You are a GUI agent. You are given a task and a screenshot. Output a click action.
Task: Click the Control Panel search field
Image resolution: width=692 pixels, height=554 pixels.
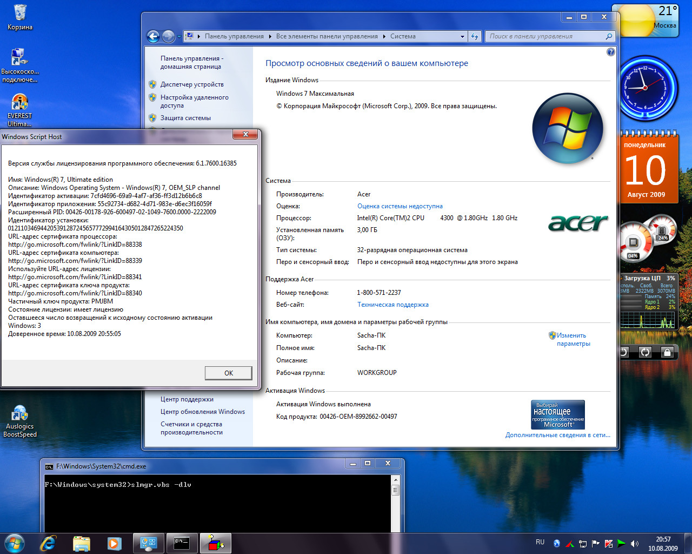(544, 36)
